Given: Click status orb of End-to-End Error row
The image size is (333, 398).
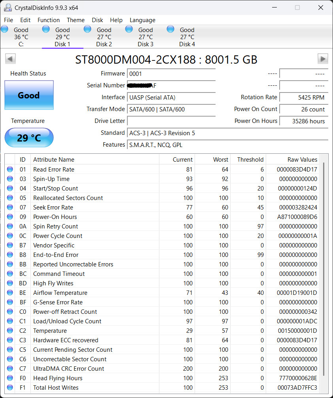Looking at the screenshot, I should (x=10, y=255).
